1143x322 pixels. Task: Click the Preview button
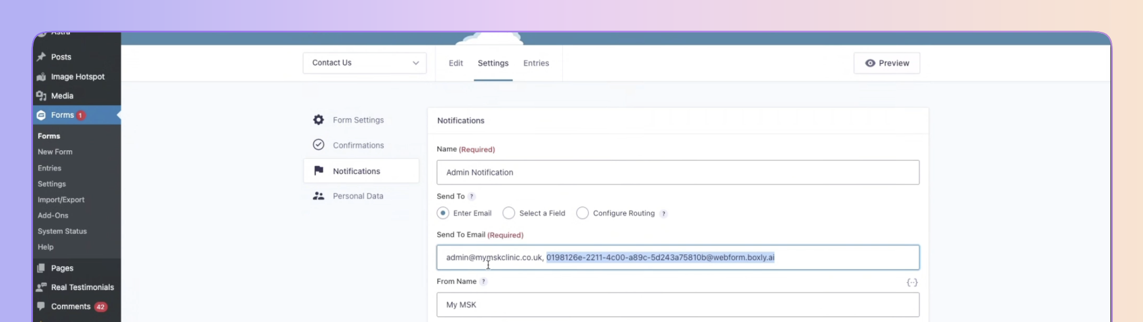[x=887, y=63]
